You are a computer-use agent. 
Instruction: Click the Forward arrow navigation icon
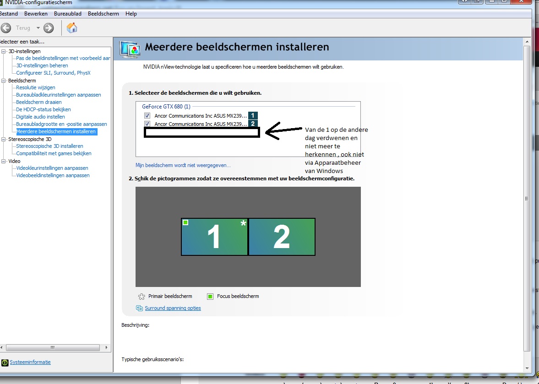(49, 28)
